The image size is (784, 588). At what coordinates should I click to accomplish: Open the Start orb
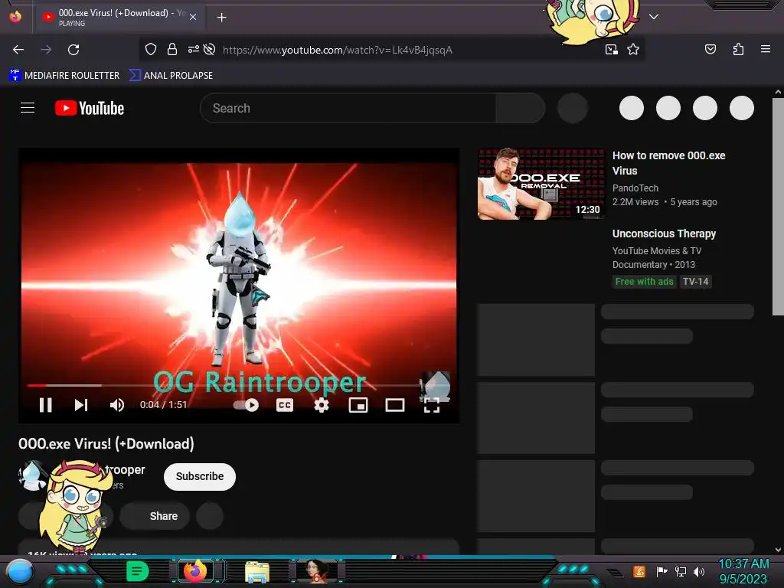click(20, 571)
